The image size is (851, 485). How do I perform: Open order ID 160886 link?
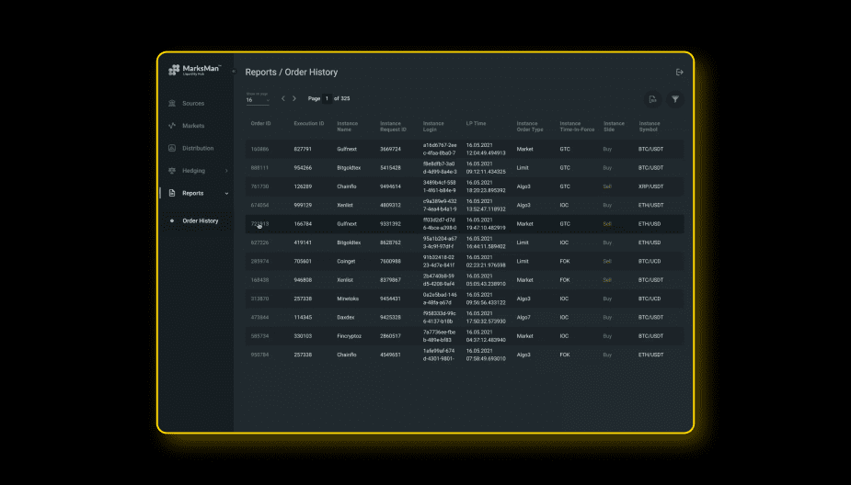[259, 149]
